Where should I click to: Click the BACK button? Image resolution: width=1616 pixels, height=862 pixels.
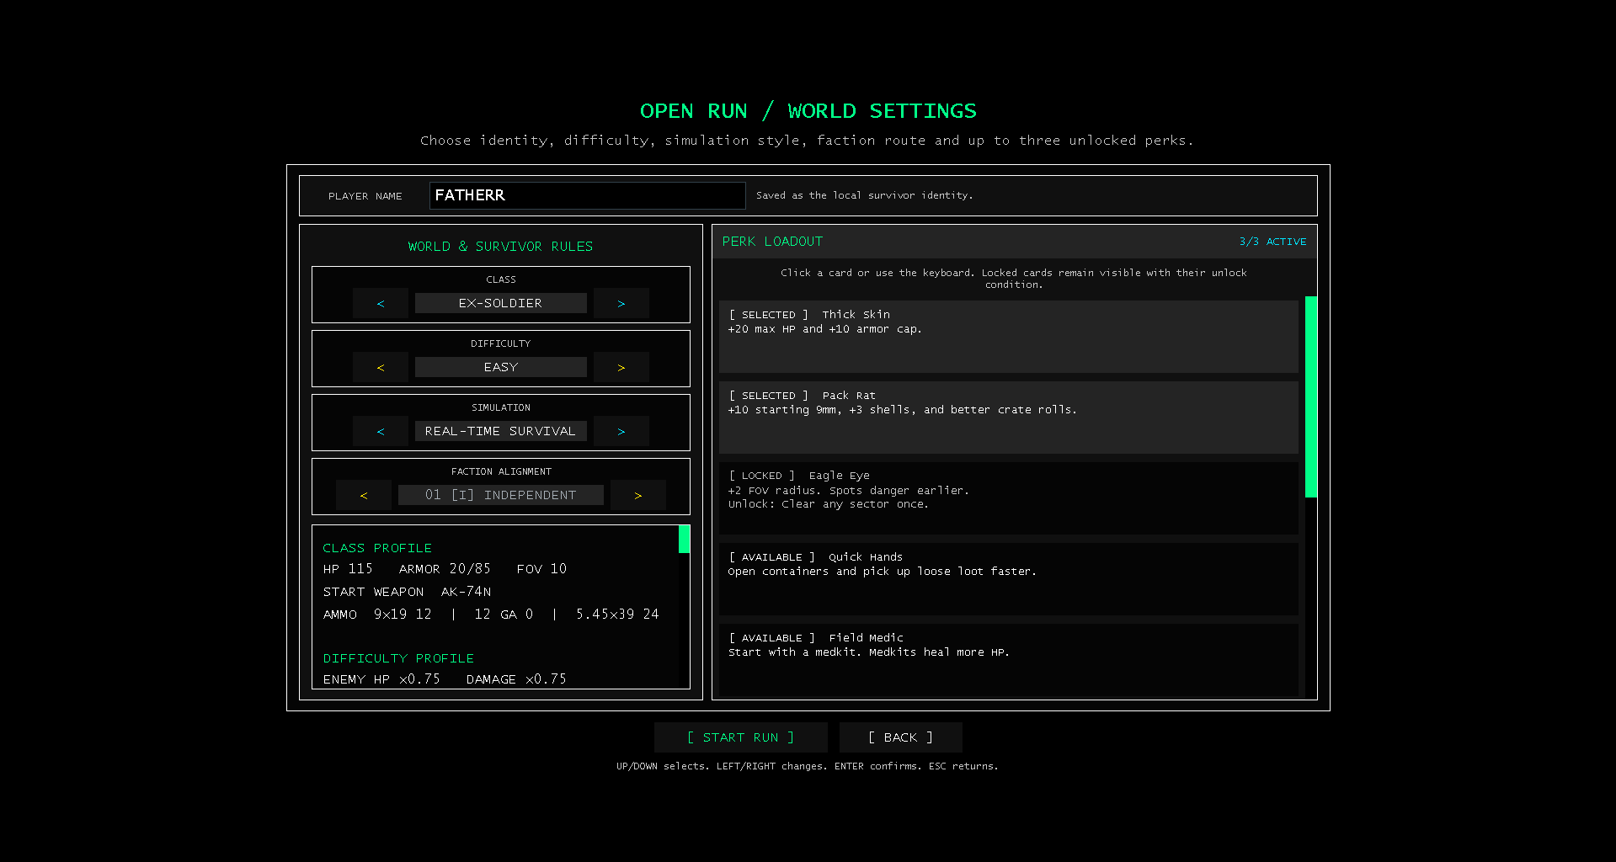[901, 737]
